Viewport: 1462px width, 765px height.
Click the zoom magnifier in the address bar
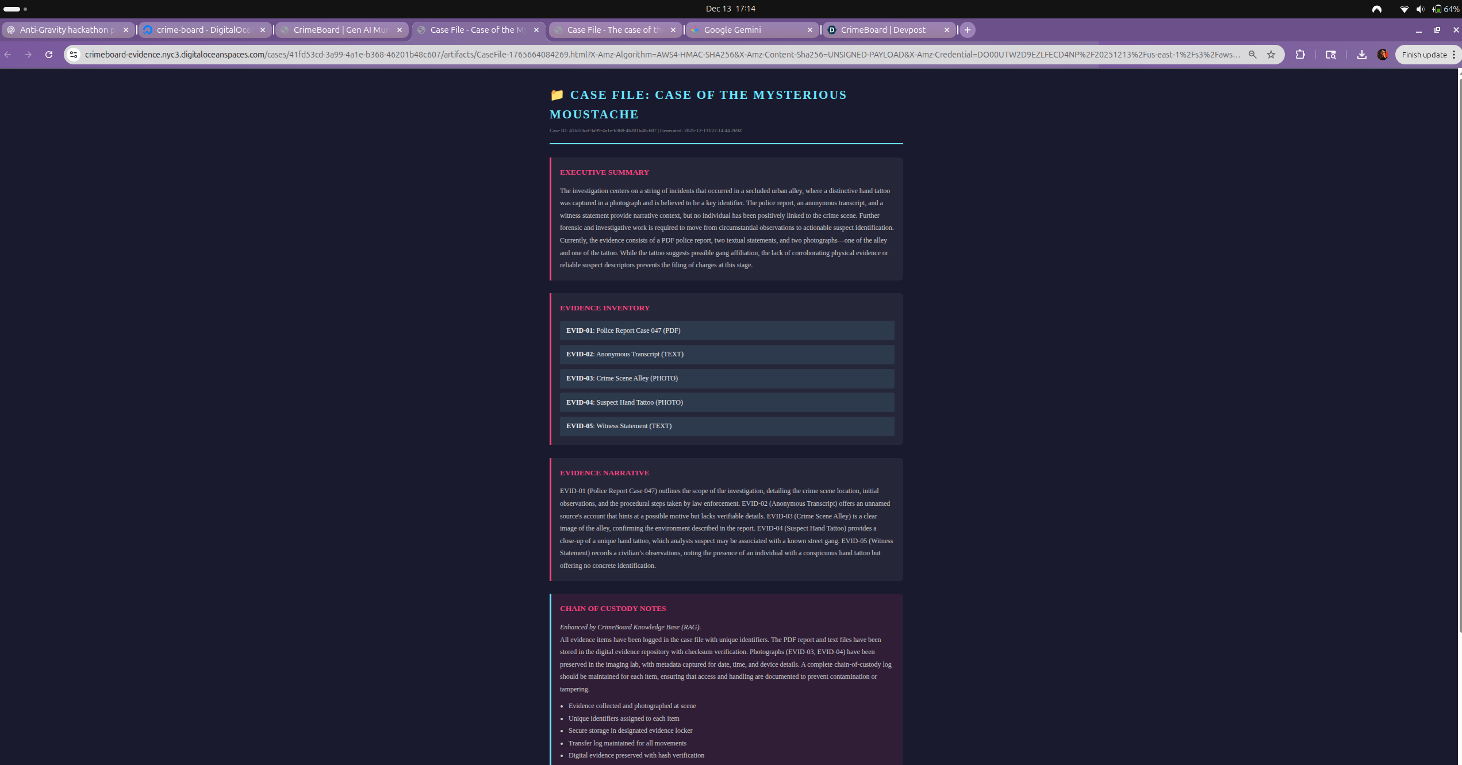(x=1252, y=55)
